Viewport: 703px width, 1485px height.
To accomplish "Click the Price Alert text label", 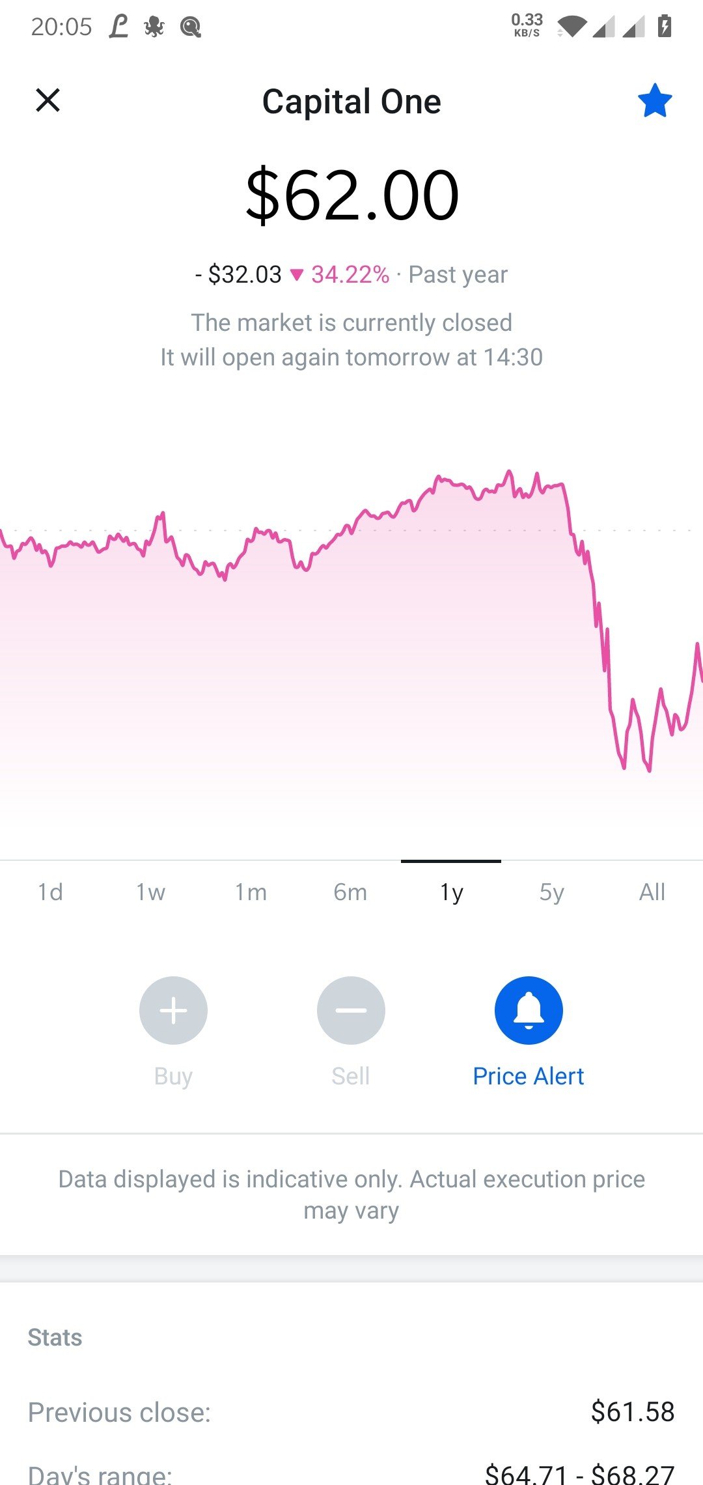I will click(529, 1076).
